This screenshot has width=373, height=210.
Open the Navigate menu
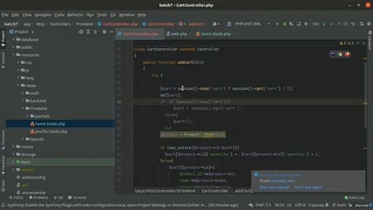[43, 15]
